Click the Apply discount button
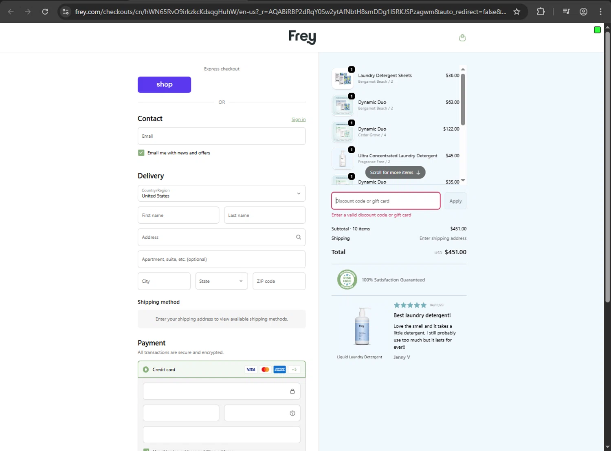 coord(455,201)
